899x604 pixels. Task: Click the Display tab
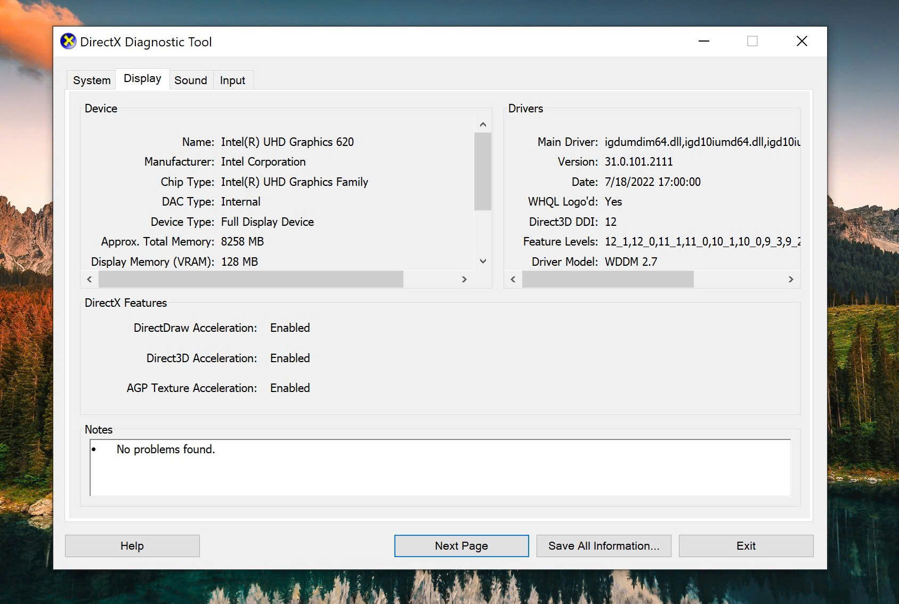142,79
